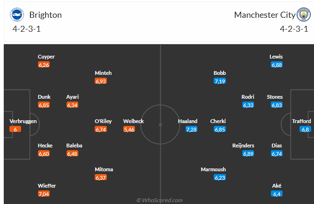Select Cuyper's player name

point(46,57)
